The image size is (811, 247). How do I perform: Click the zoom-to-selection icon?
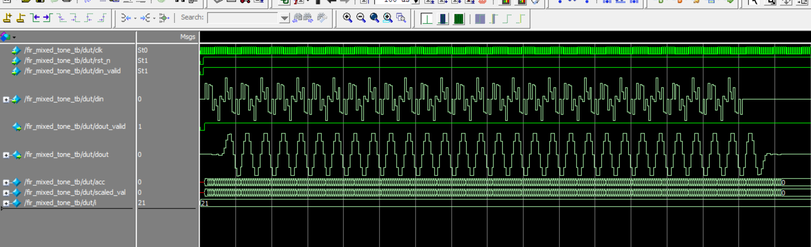coord(401,17)
